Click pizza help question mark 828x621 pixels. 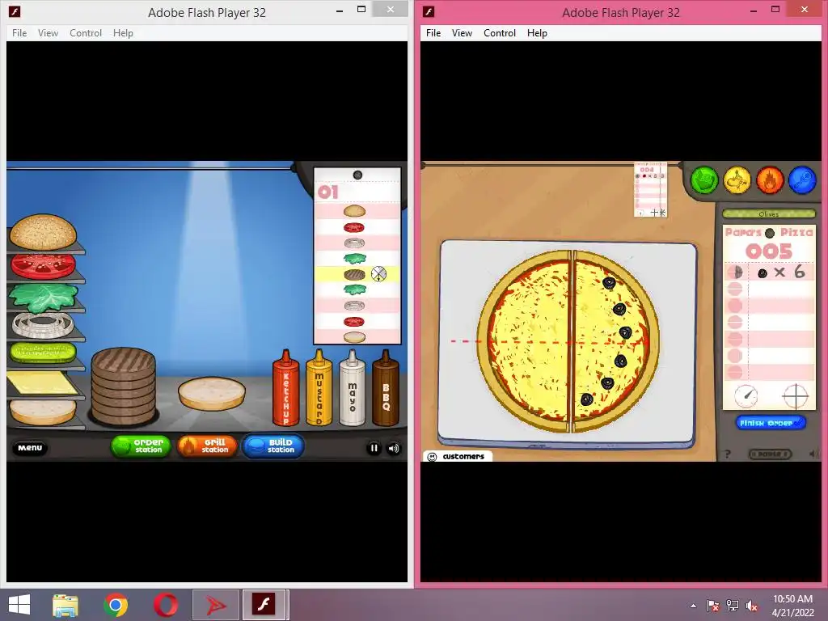pyautogui.click(x=728, y=454)
